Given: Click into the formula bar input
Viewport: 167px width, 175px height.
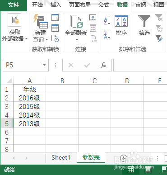Looking at the screenshot, I should 140,65.
